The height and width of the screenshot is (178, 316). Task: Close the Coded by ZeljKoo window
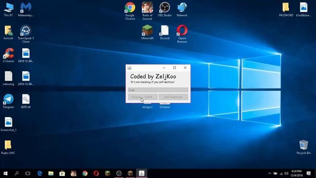185,68
